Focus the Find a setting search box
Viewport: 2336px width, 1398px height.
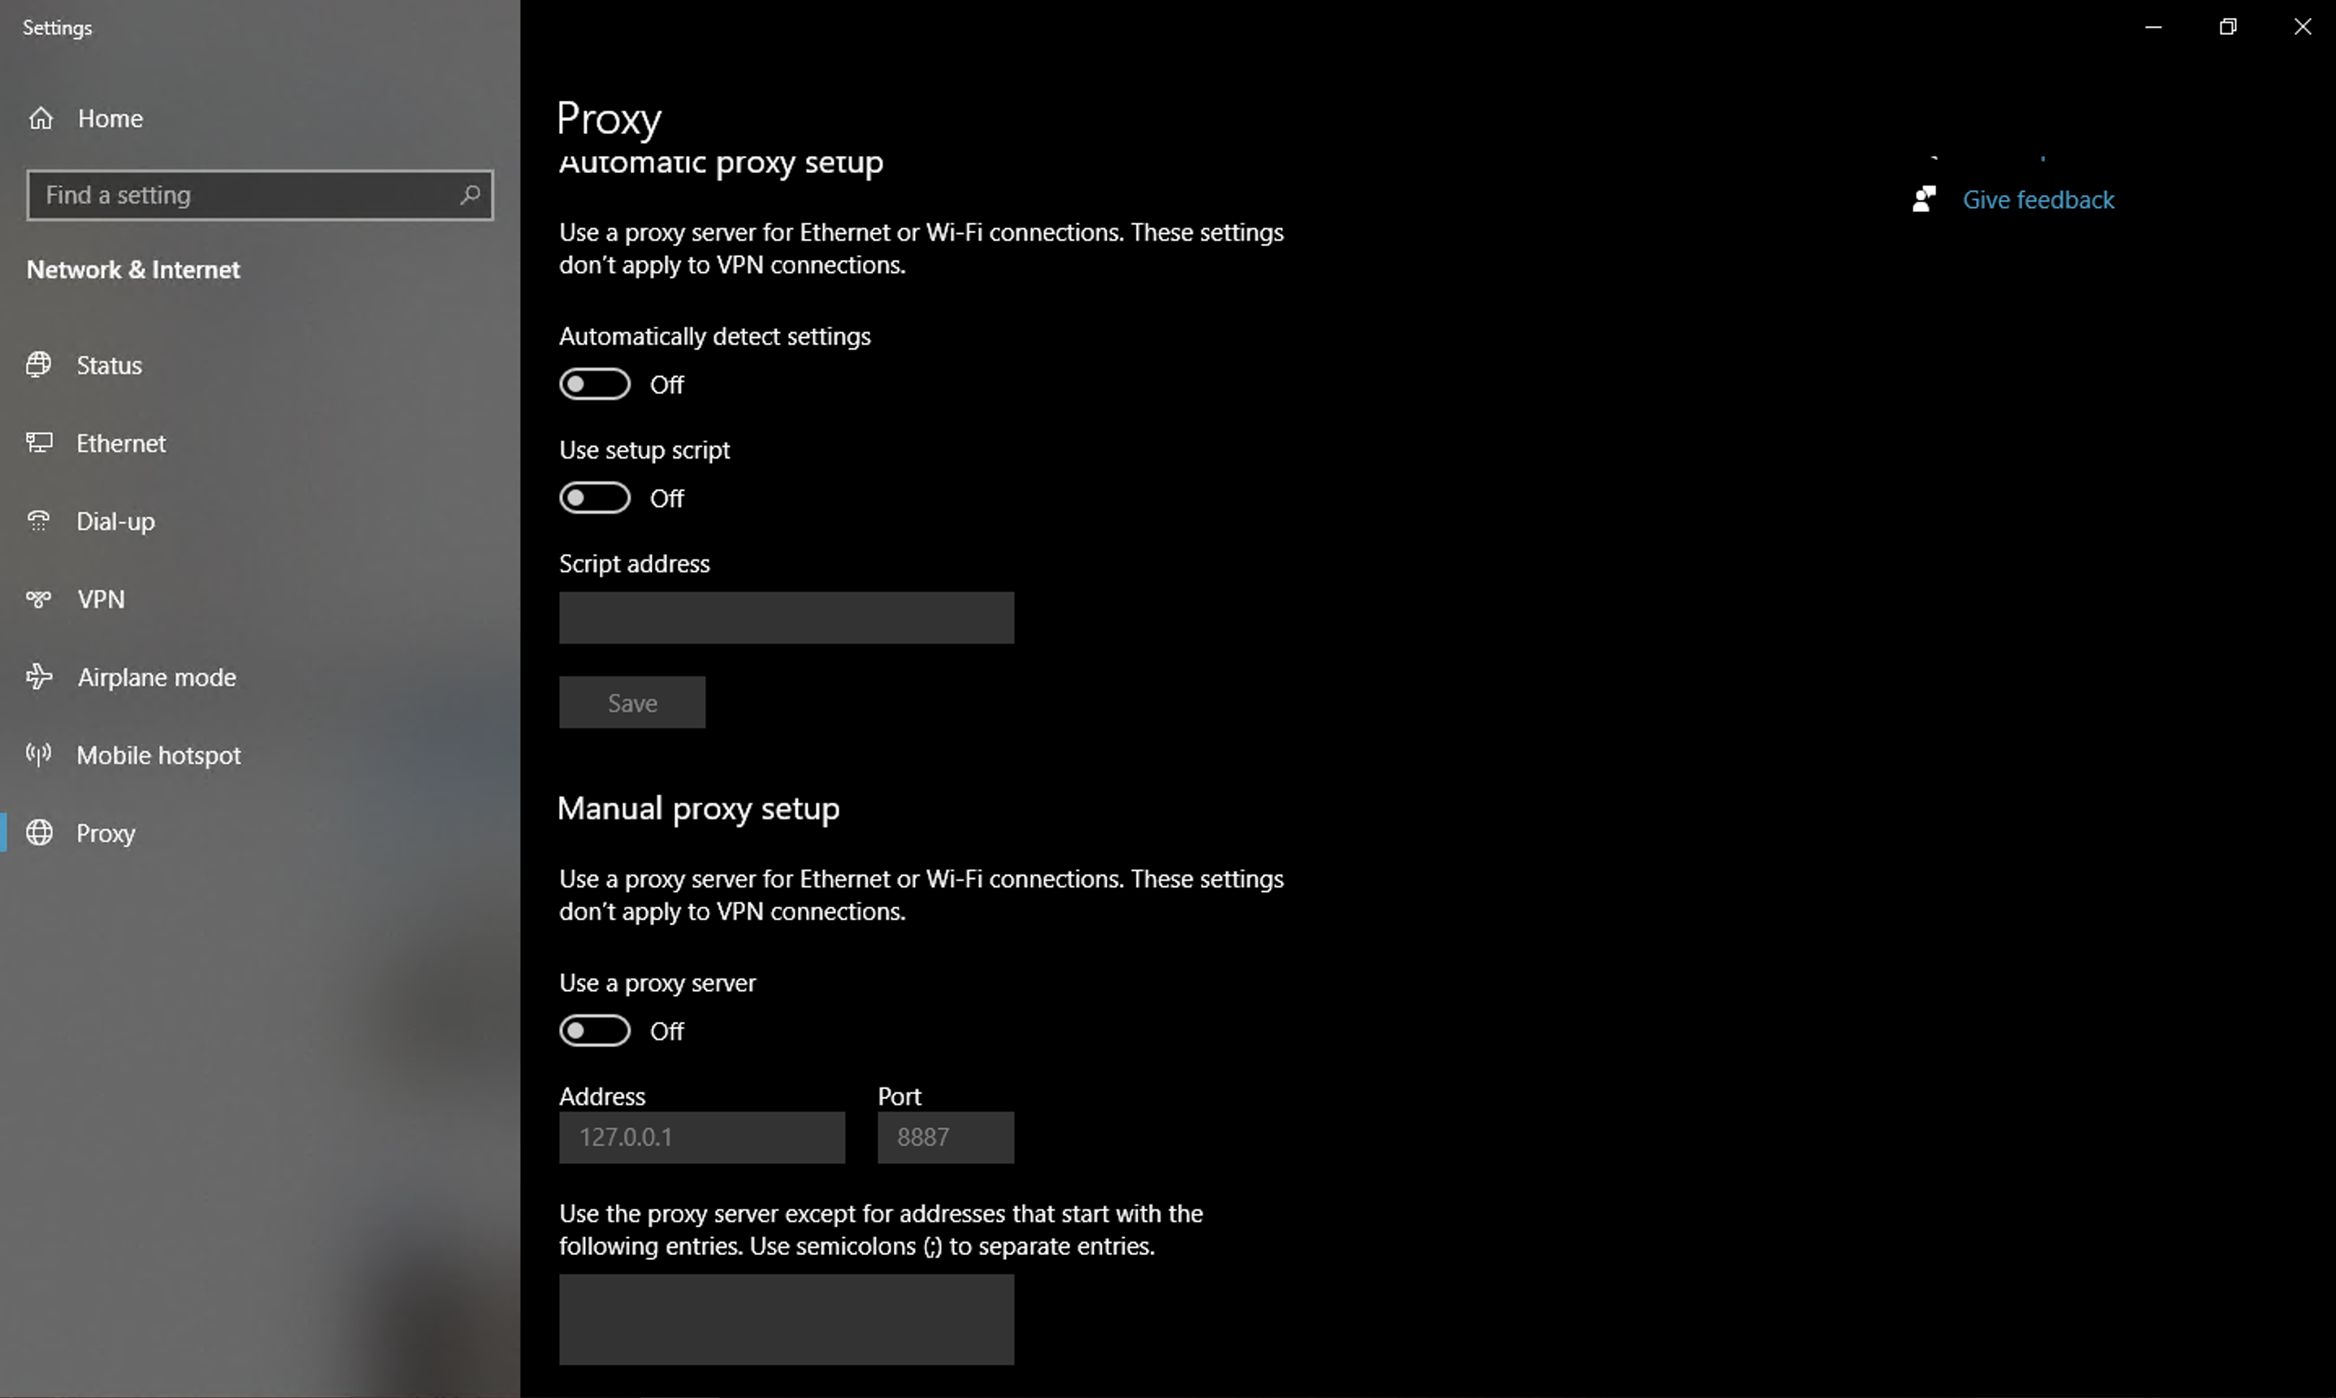click(245, 195)
